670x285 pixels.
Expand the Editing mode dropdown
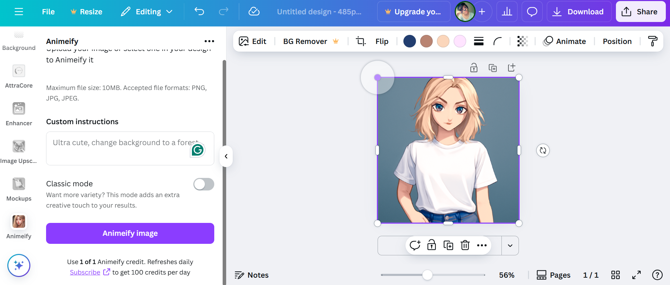coord(147,12)
